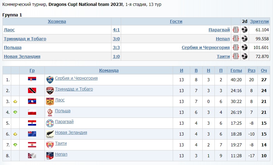Click the Nepal team logo in standings
Image resolution: width=273 pixels, height=165 pixels.
pos(50,156)
